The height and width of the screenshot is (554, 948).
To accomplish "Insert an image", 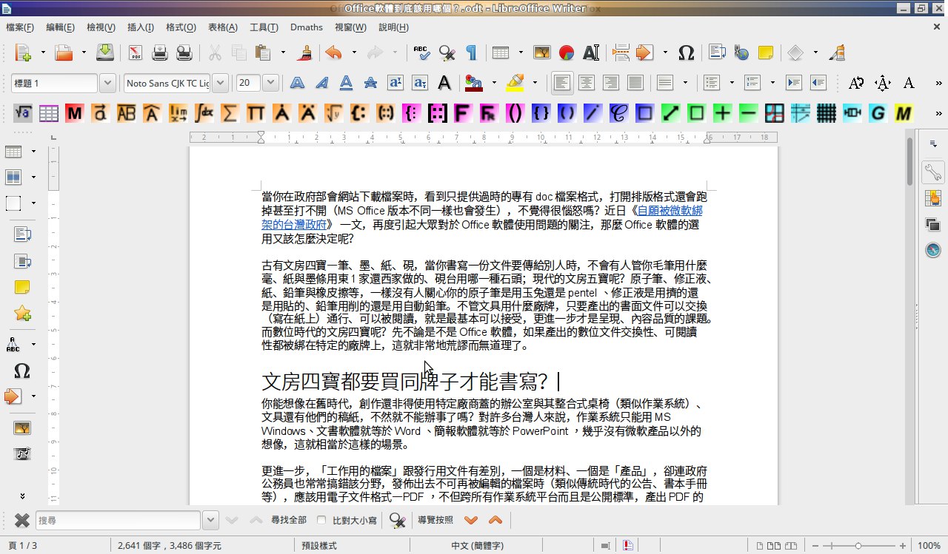I will coord(542,53).
